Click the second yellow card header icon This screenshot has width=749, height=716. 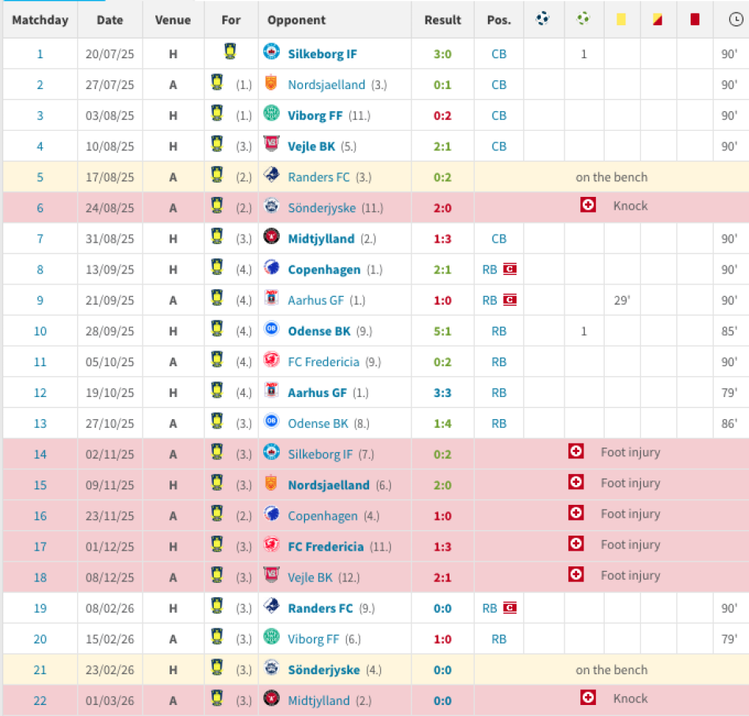(x=658, y=20)
